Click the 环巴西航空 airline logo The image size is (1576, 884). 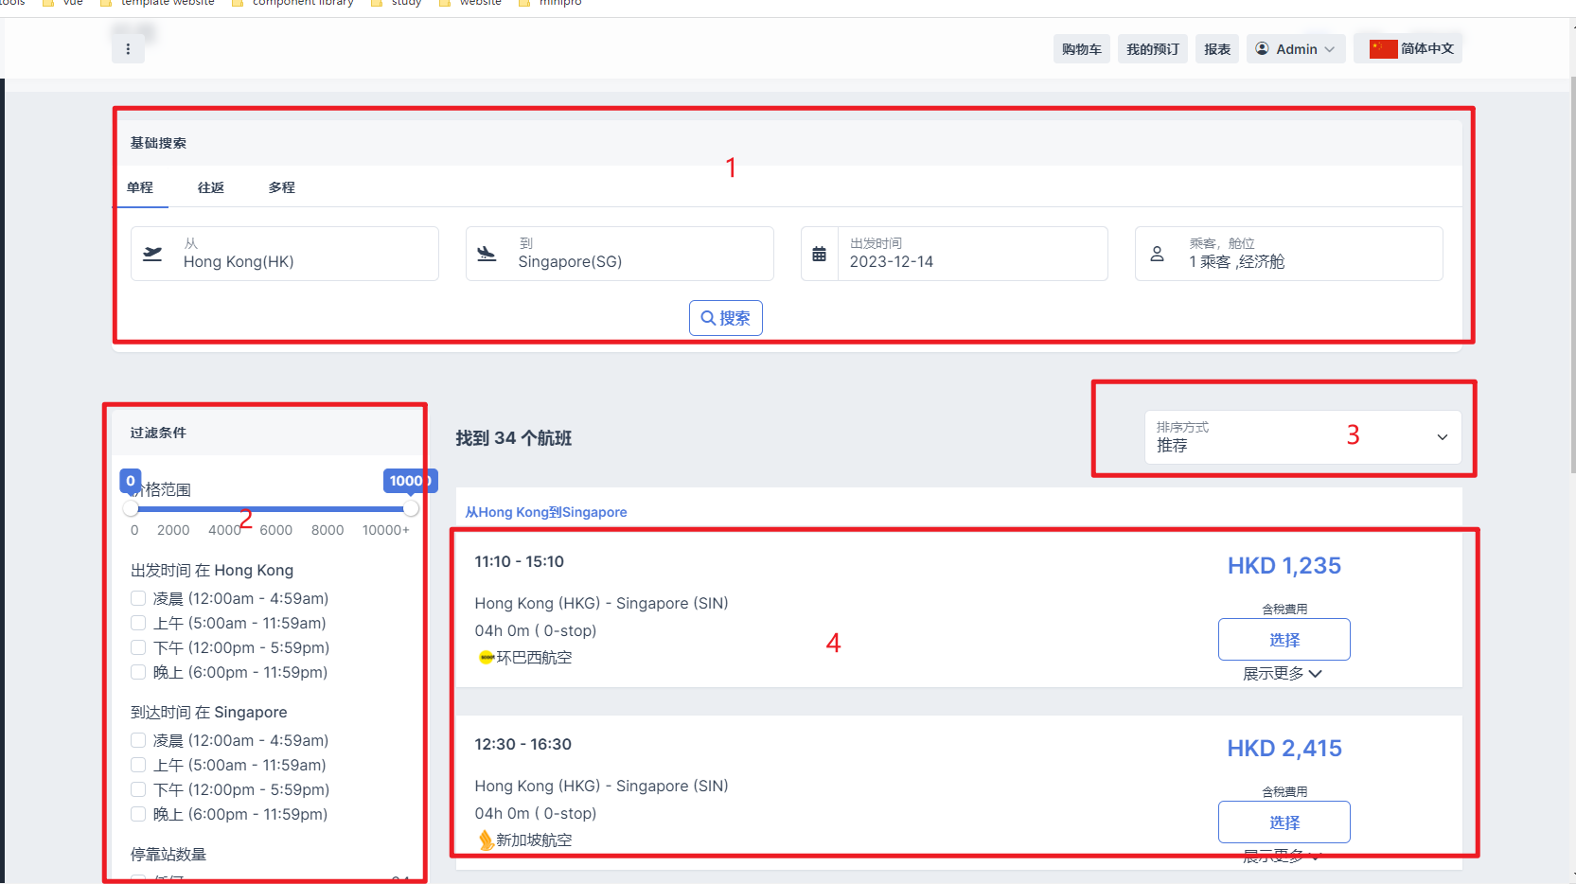tap(487, 658)
